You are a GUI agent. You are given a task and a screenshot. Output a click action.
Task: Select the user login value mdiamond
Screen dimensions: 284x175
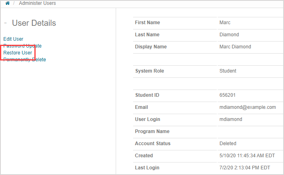(231, 119)
